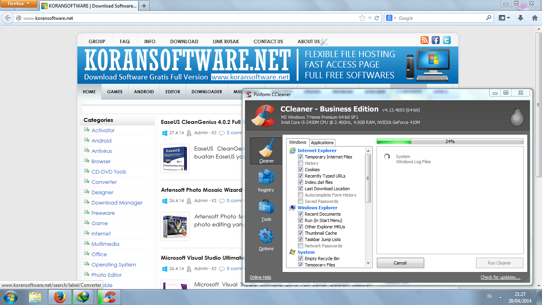Switch to the Applications tab
The width and height of the screenshot is (542, 305).
click(x=322, y=143)
